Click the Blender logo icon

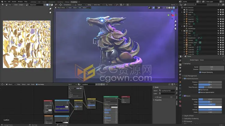pos(2,1)
